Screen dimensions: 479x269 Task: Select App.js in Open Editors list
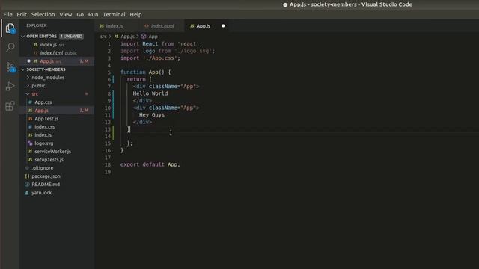[x=57, y=61]
